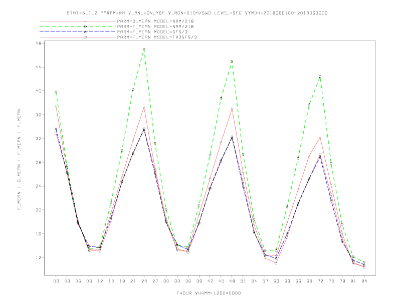Image resolution: width=397 pixels, height=306 pixels.
Task: Click y-axis tick label 32
Action: (x=39, y=138)
